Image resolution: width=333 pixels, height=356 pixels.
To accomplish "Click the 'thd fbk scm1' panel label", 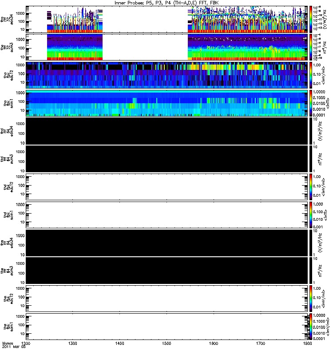I will click(x=8, y=215).
